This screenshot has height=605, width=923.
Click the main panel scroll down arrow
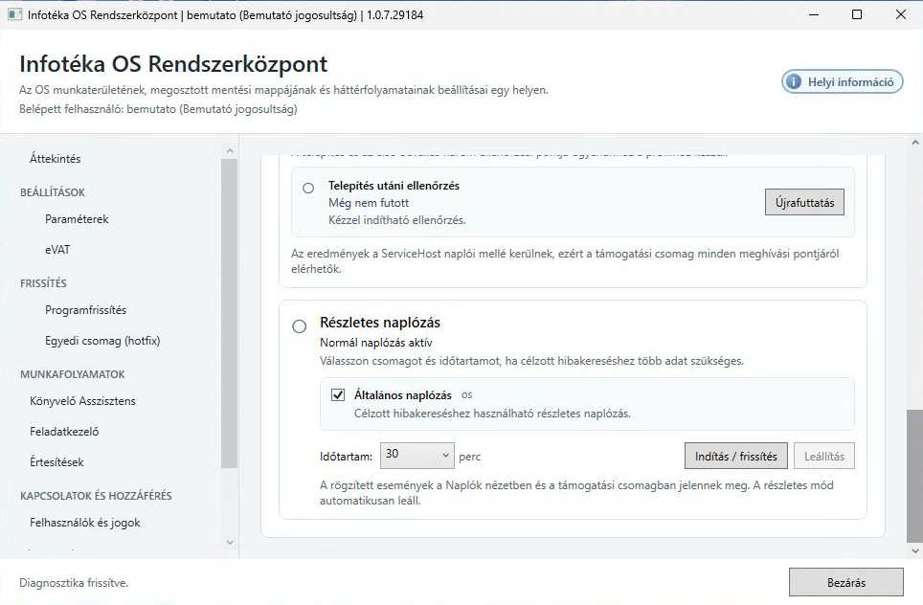[x=914, y=550]
